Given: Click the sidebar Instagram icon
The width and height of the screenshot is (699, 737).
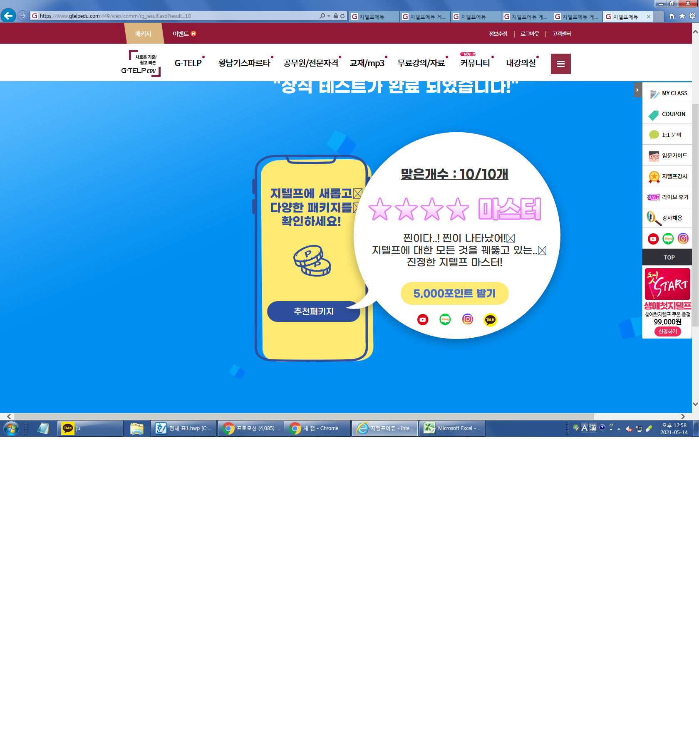Looking at the screenshot, I should 683,238.
